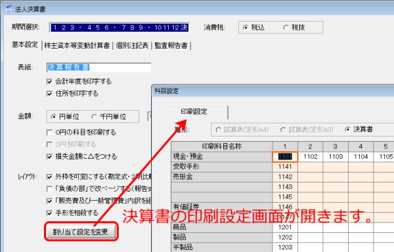Click the highlighted cell 1101
394x252 pixels.
285,157
